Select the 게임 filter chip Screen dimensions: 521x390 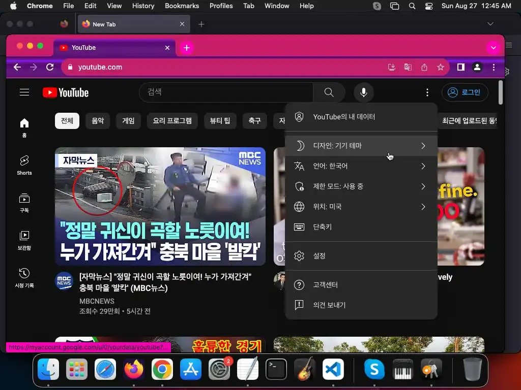point(128,121)
